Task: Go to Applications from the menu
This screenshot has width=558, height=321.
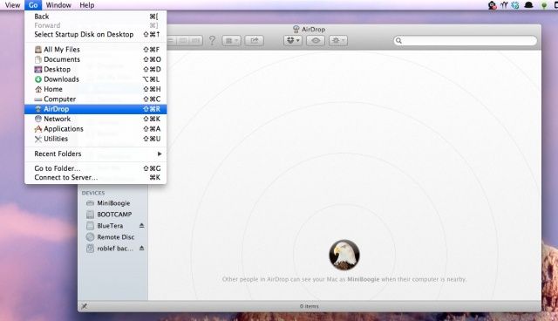Action: [95, 129]
